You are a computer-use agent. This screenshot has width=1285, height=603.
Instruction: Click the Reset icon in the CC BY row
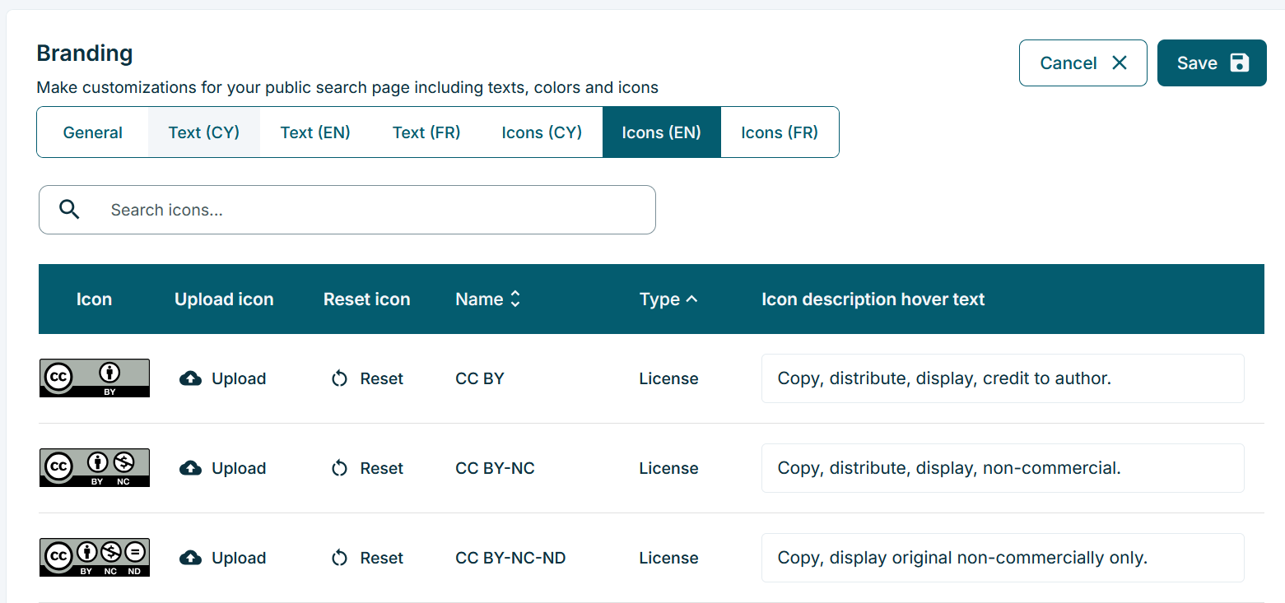click(339, 378)
